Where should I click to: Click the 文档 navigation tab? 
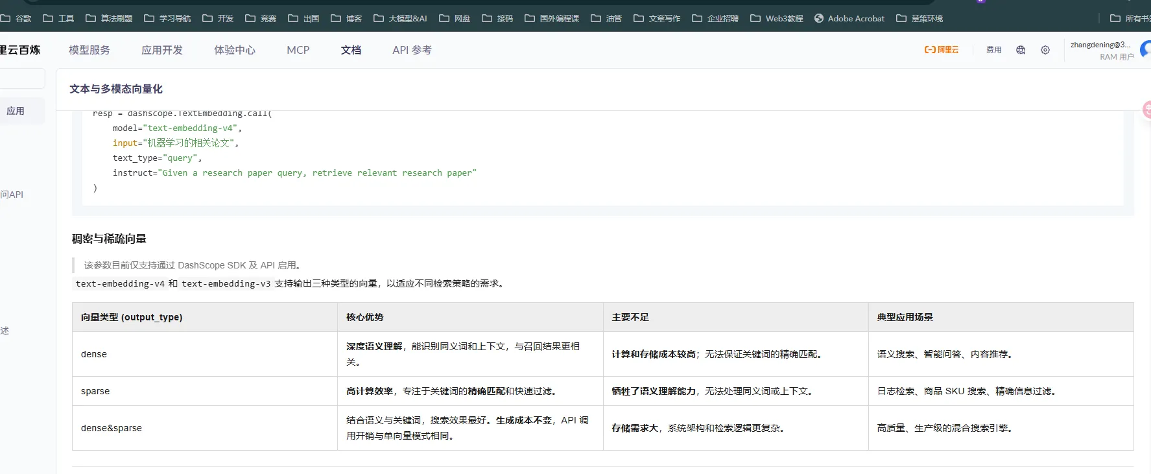[x=351, y=50]
